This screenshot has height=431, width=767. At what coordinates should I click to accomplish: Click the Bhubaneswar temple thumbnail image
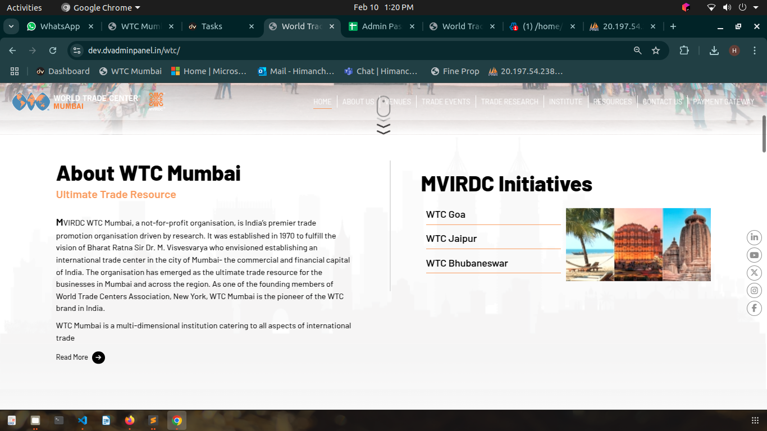coord(687,245)
